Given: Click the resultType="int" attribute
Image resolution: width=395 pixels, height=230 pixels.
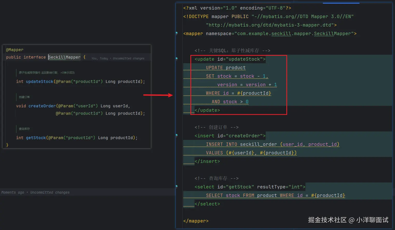Looking at the screenshot, I should pyautogui.click(x=280, y=187).
